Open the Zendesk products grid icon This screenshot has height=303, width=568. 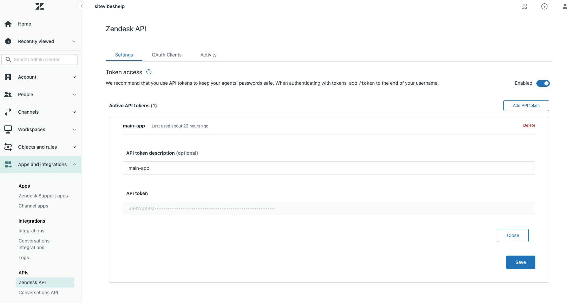click(x=524, y=6)
